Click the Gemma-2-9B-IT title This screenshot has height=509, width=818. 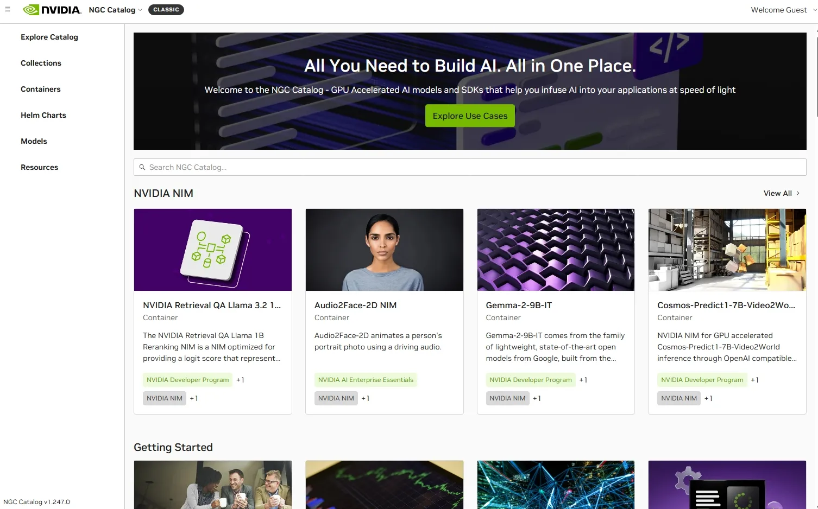coord(519,305)
